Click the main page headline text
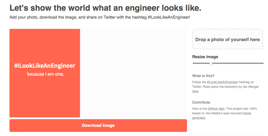This screenshot has height=136, width=268. pyautogui.click(x=106, y=8)
